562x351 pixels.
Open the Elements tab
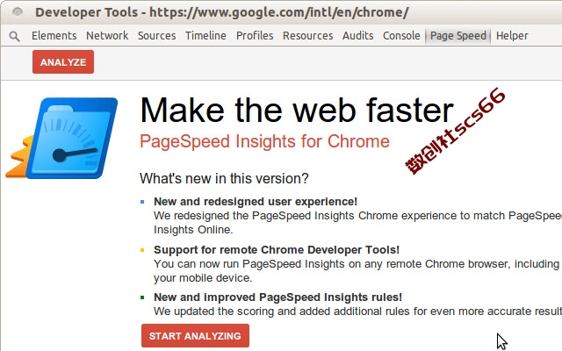[x=54, y=36]
